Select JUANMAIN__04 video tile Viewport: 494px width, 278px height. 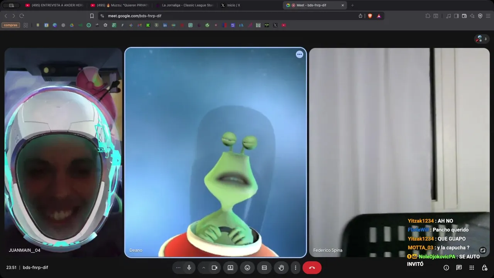tap(63, 153)
